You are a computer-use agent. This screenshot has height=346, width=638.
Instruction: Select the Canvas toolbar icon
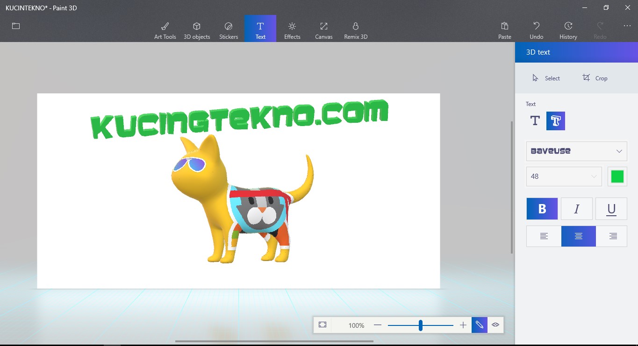tap(323, 28)
